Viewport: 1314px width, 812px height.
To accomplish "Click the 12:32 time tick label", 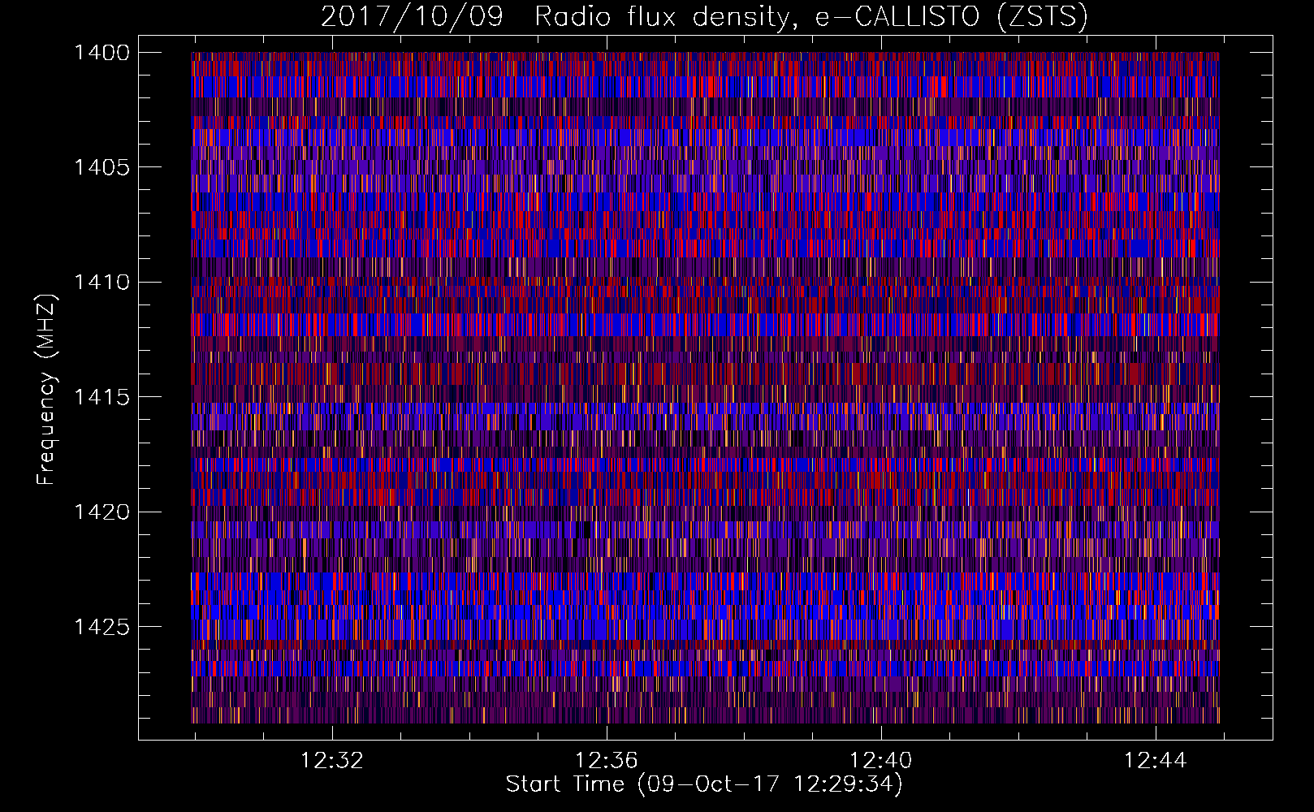I will [x=331, y=761].
